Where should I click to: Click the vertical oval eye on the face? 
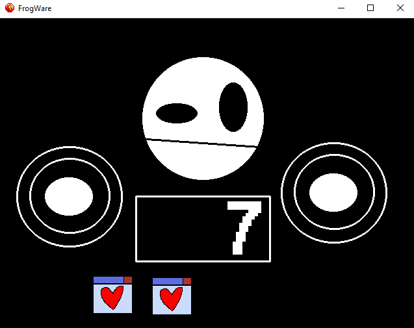pyautogui.click(x=233, y=107)
